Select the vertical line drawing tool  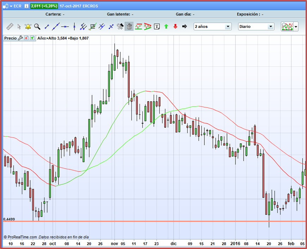tap(74, 26)
